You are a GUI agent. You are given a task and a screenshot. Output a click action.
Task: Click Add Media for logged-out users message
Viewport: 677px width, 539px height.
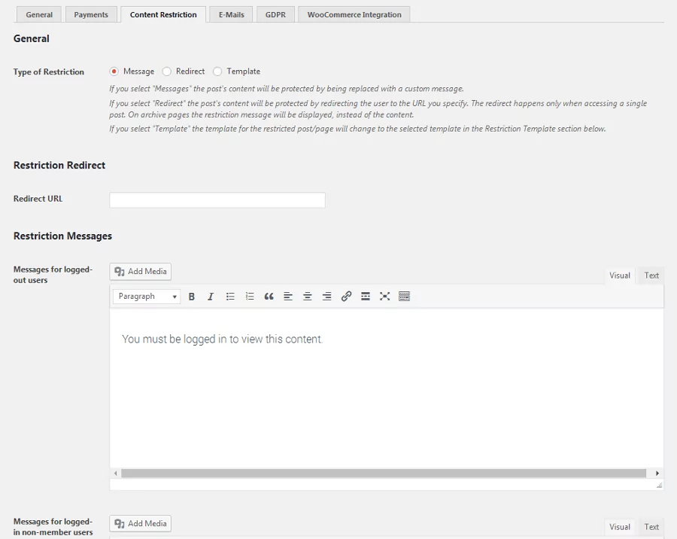(141, 272)
